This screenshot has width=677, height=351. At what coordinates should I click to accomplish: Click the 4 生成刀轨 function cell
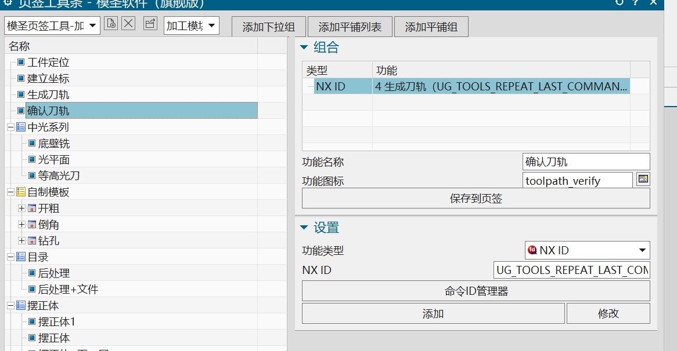tap(501, 86)
